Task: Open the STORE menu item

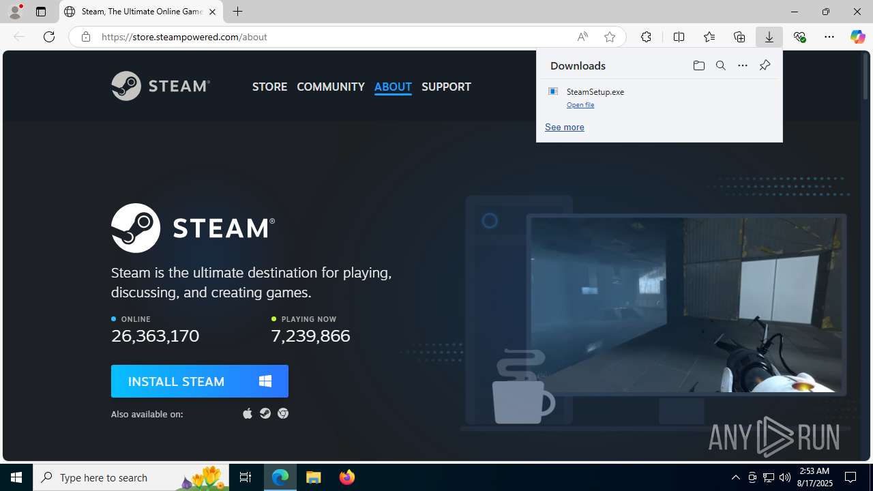Action: [x=269, y=87]
